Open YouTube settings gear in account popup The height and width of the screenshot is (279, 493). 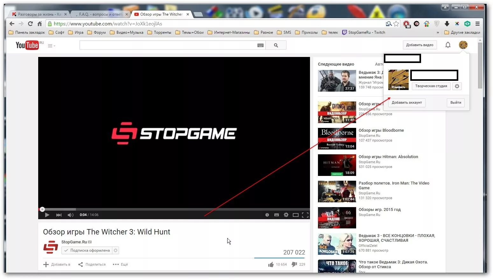457,86
